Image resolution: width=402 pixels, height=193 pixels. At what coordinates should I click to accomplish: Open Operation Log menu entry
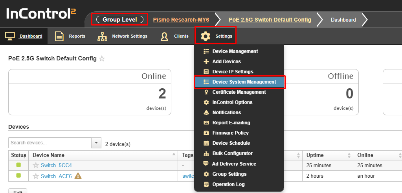[239, 184]
